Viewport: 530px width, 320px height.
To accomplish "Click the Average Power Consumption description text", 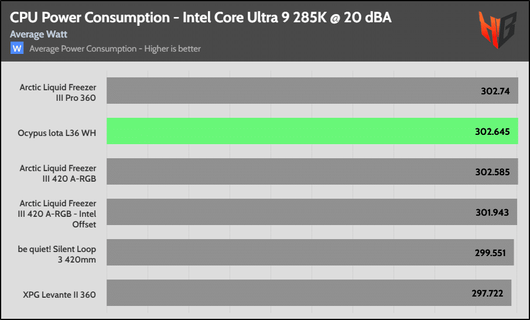I will (115, 49).
